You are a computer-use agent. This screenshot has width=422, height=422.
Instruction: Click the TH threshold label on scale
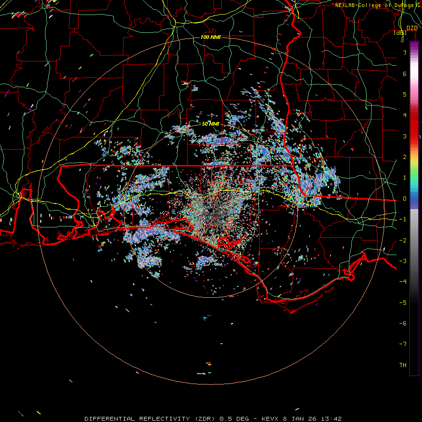[x=403, y=365]
